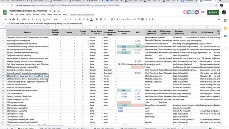Open the vertical align dropdown
Viewport: 229px width, 129px height.
(118, 19)
